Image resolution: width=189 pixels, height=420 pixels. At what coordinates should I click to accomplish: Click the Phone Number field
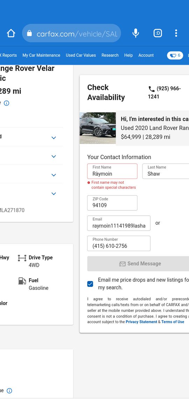pyautogui.click(x=119, y=244)
